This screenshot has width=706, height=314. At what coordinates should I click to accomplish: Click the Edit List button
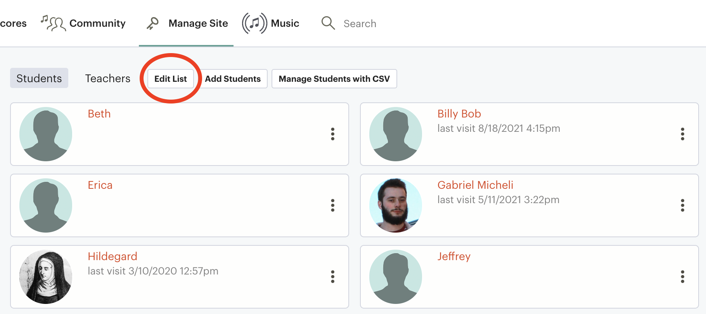pyautogui.click(x=171, y=79)
